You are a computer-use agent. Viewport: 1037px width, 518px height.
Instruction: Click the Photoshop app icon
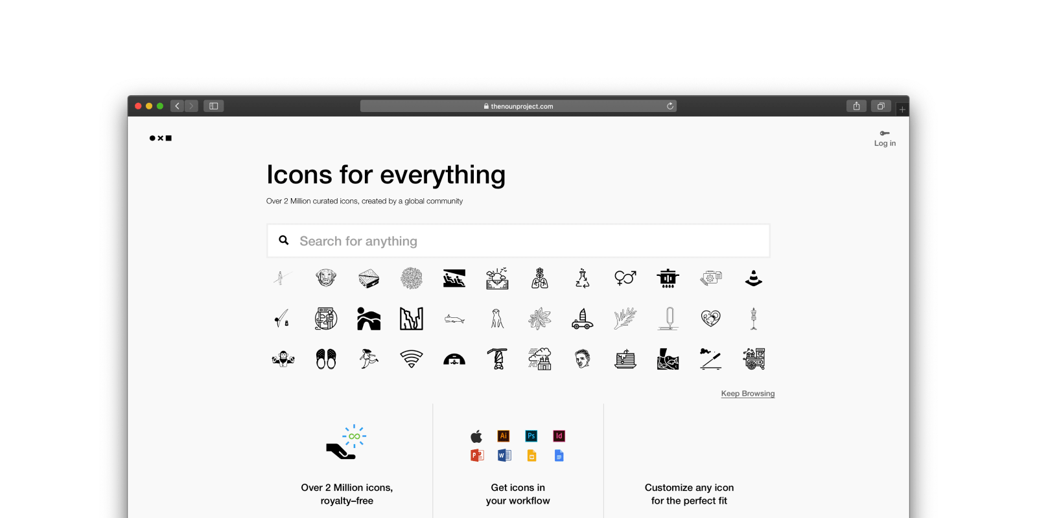coord(531,436)
